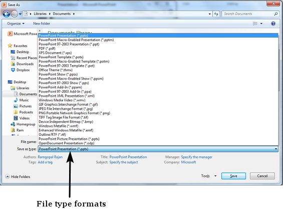Viewport: 283px width, 215px height.
Task: Choose OpenDocument Presentation (*.odp)
Action: [158, 143]
